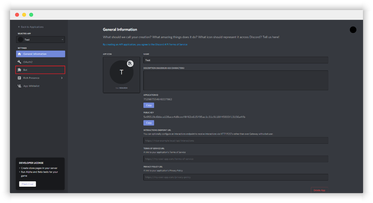The image size is (373, 203).
Task: Open the user avatar at top right
Action: (353, 30)
